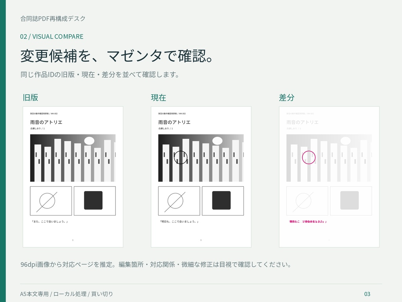Click the page number 03
Viewport: 402px width, 302px height.
[x=367, y=294]
